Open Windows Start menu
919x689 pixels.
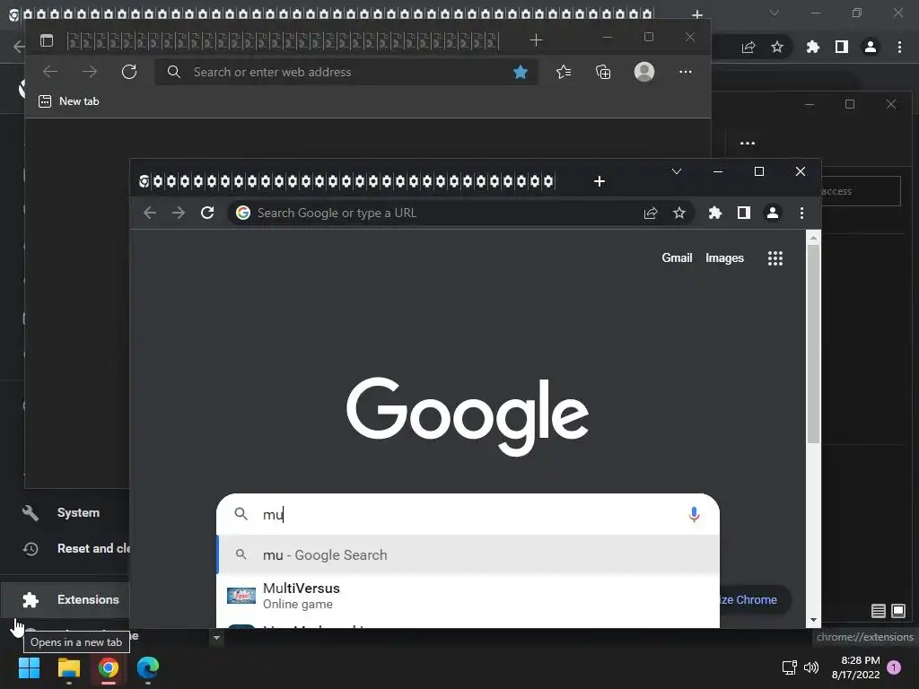(30, 667)
